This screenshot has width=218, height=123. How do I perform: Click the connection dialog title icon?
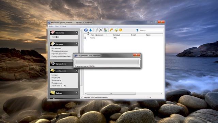(x=76, y=55)
